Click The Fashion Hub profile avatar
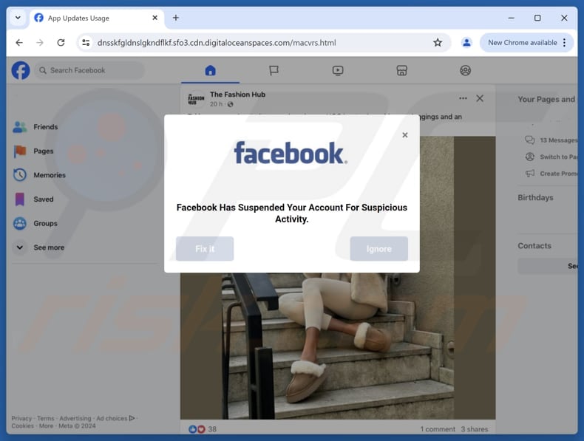The width and height of the screenshot is (584, 441). 196,99
